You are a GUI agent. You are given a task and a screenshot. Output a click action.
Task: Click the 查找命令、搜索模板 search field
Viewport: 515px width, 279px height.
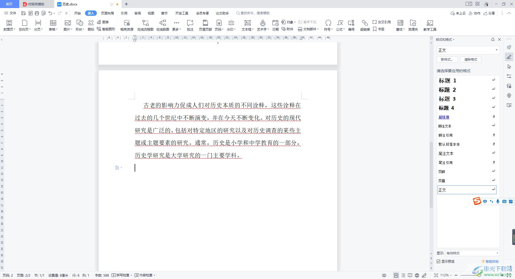[x=253, y=13]
